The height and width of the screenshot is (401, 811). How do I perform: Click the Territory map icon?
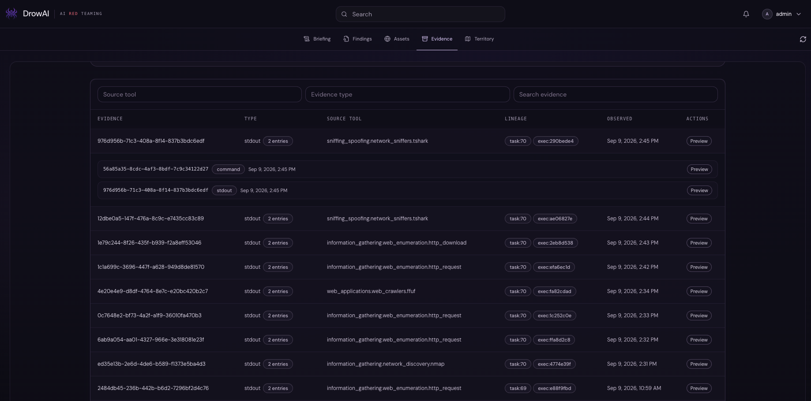(468, 39)
